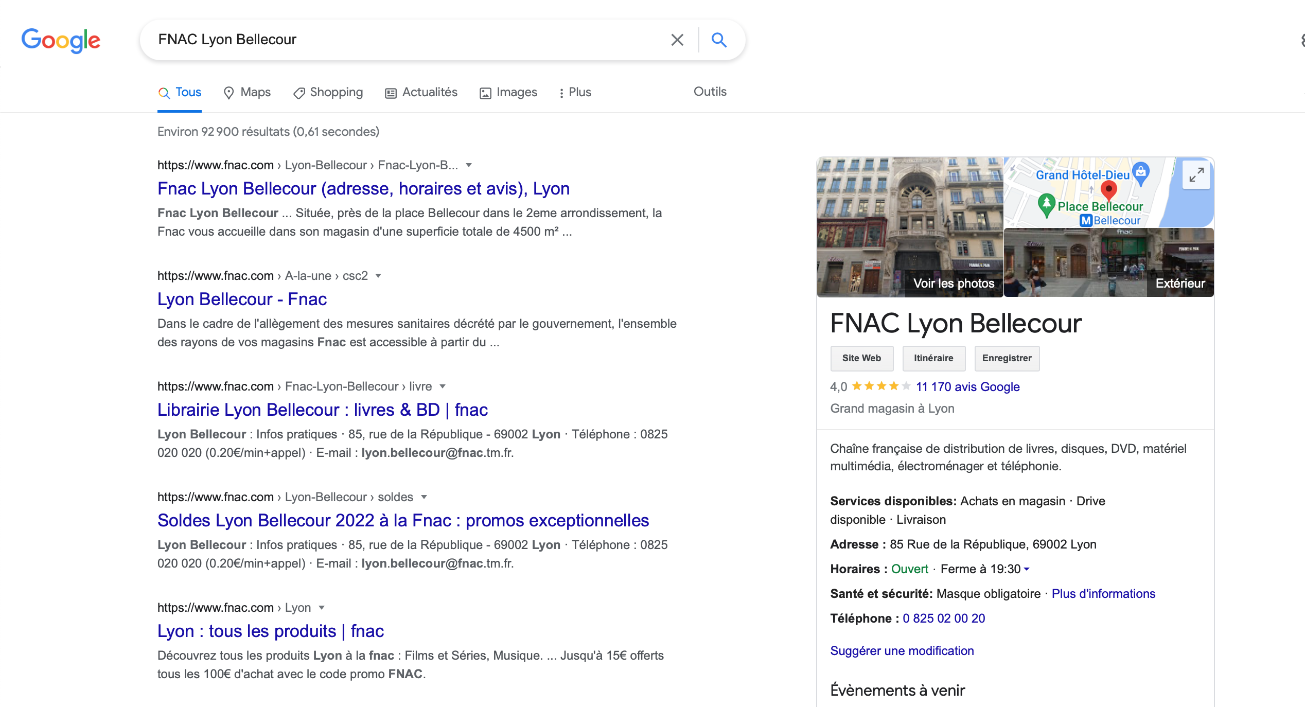Open Librairie Lyon Bellecour livres & BD result
1305x707 pixels.
point(323,410)
